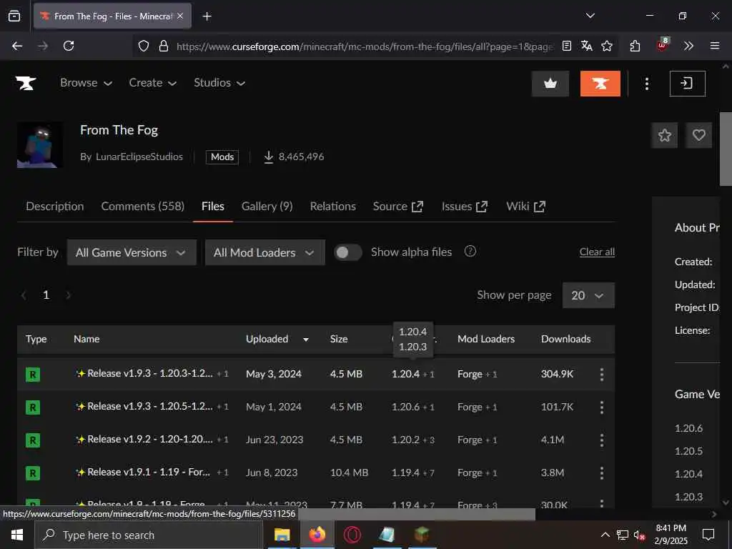
Task: Reload the page
Action: (x=69, y=46)
